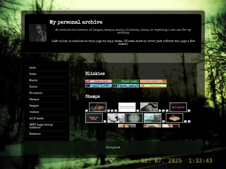Click broken image icon between text stamp and wrist stamp
This screenshot has height=169, width=226.
138,111
